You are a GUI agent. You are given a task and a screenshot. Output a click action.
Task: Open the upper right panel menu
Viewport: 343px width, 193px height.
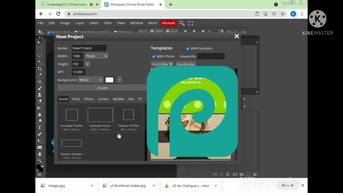(257, 42)
